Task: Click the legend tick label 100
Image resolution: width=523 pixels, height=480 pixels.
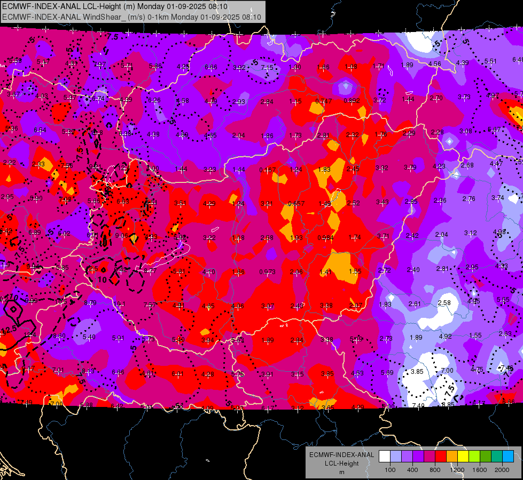Action: pos(390,470)
